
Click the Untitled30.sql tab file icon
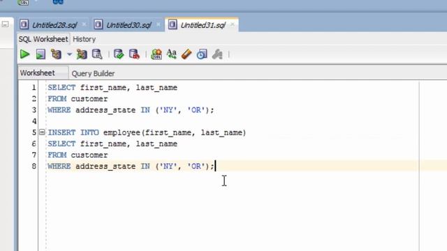pos(98,25)
